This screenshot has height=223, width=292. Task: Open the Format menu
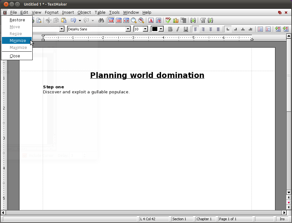pos(51,13)
